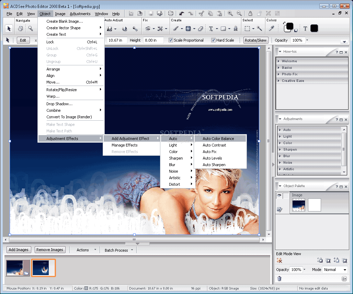
Task: Choose Auto Color Balance from submenu
Action: (x=220, y=139)
